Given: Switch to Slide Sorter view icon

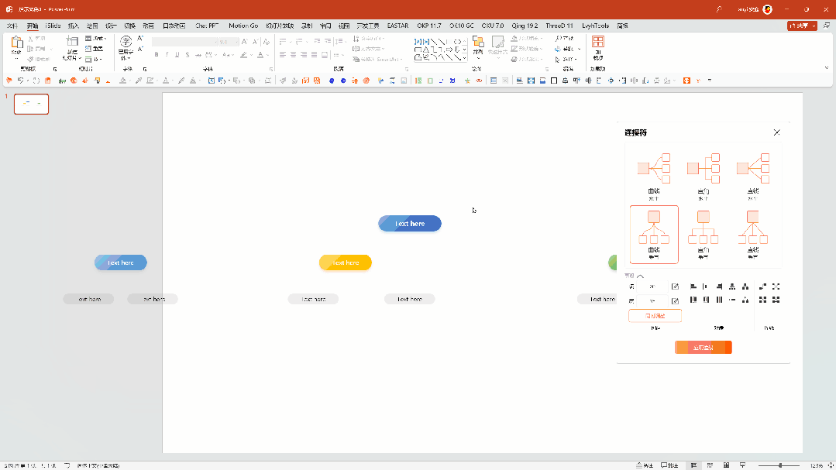Looking at the screenshot, I should click(710, 465).
